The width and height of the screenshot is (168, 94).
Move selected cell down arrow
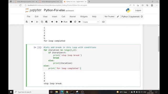[x=57, y=22]
